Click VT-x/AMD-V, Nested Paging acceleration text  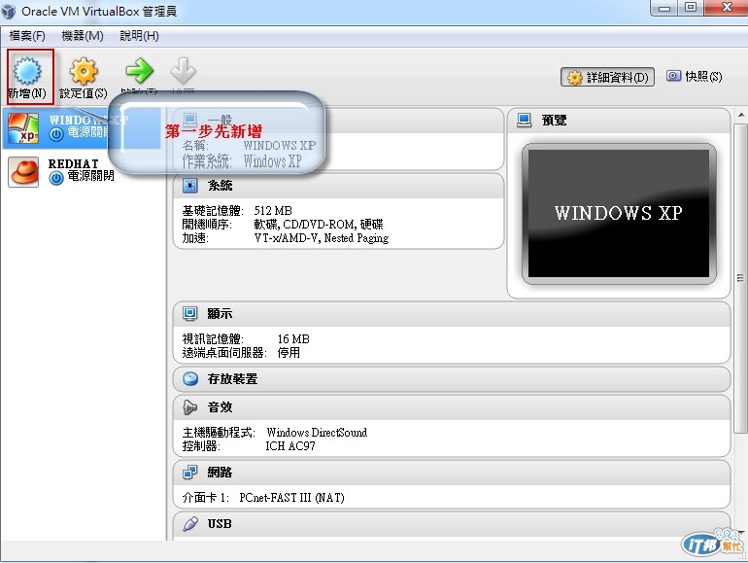(x=322, y=238)
